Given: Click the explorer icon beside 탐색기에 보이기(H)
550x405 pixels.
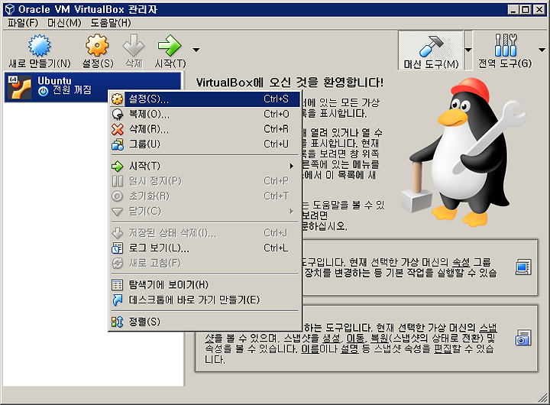Looking at the screenshot, I should click(x=117, y=284).
